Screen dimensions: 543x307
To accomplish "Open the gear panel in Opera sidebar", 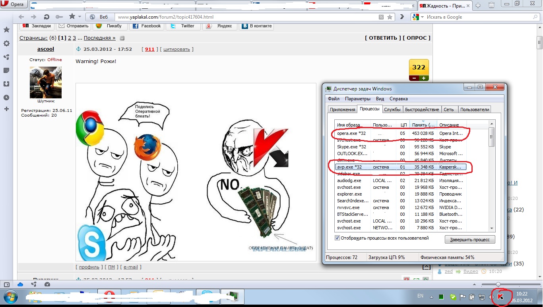I will [x=6, y=43].
